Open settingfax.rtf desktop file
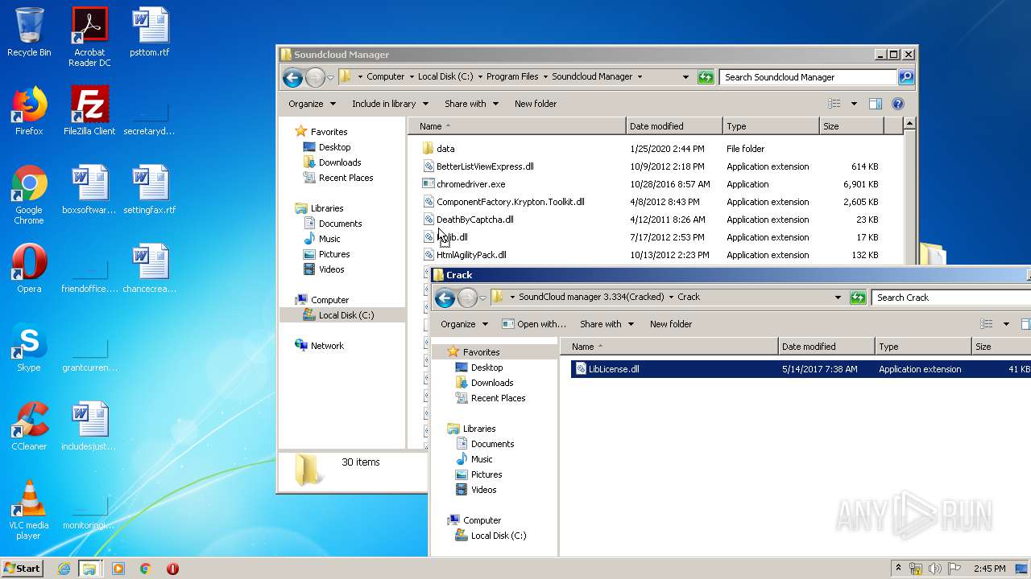The height and width of the screenshot is (579, 1031). click(x=150, y=190)
